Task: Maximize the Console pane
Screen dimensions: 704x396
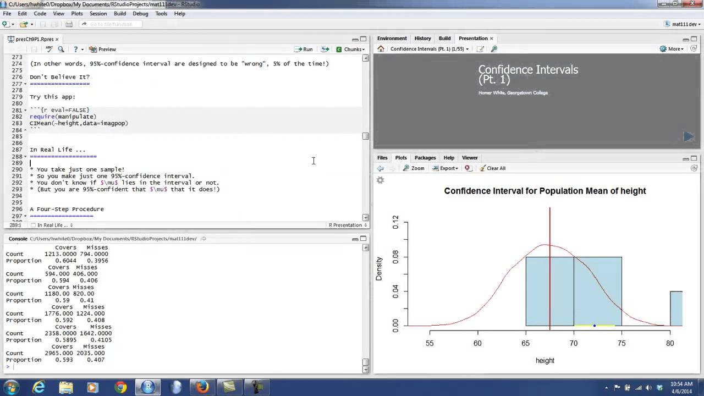Action: coord(363,239)
